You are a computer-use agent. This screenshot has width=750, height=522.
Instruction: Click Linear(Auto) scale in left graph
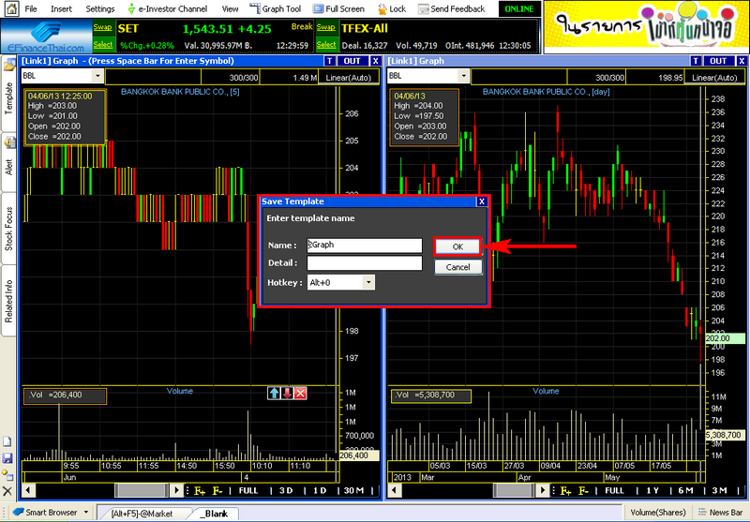coord(348,78)
